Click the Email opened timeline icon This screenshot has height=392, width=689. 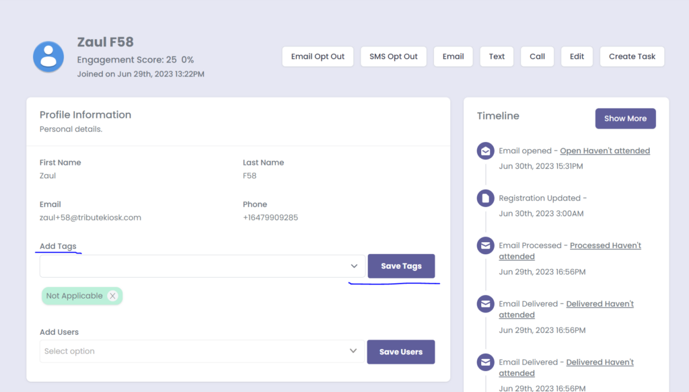pos(485,151)
